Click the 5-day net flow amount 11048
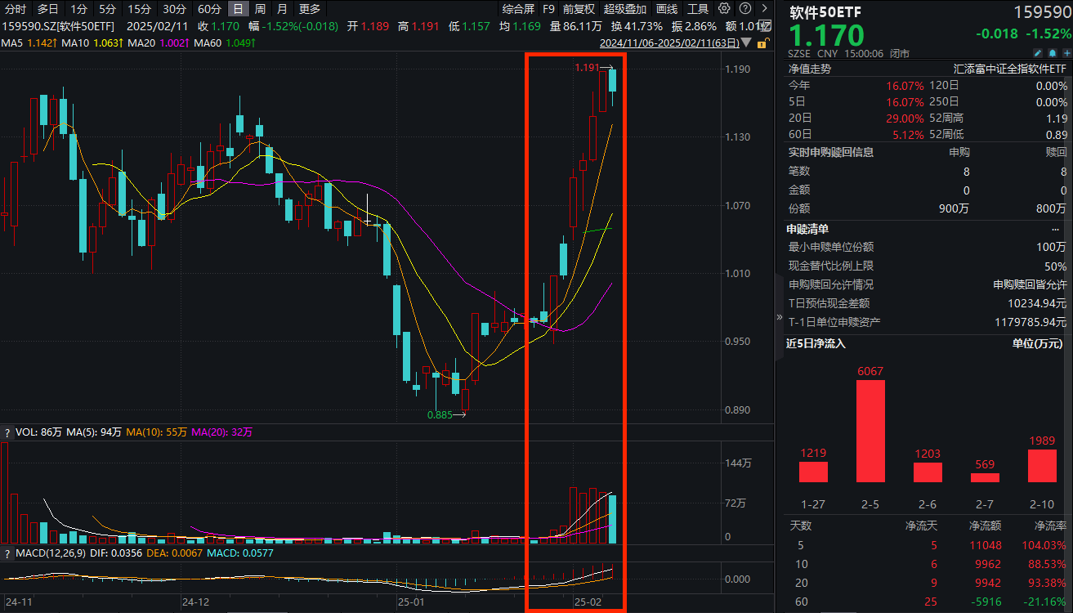This screenshot has height=613, width=1073. click(985, 545)
